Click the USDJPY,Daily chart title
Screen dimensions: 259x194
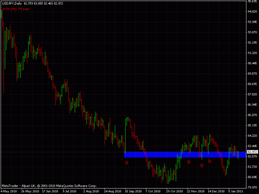click(12, 3)
